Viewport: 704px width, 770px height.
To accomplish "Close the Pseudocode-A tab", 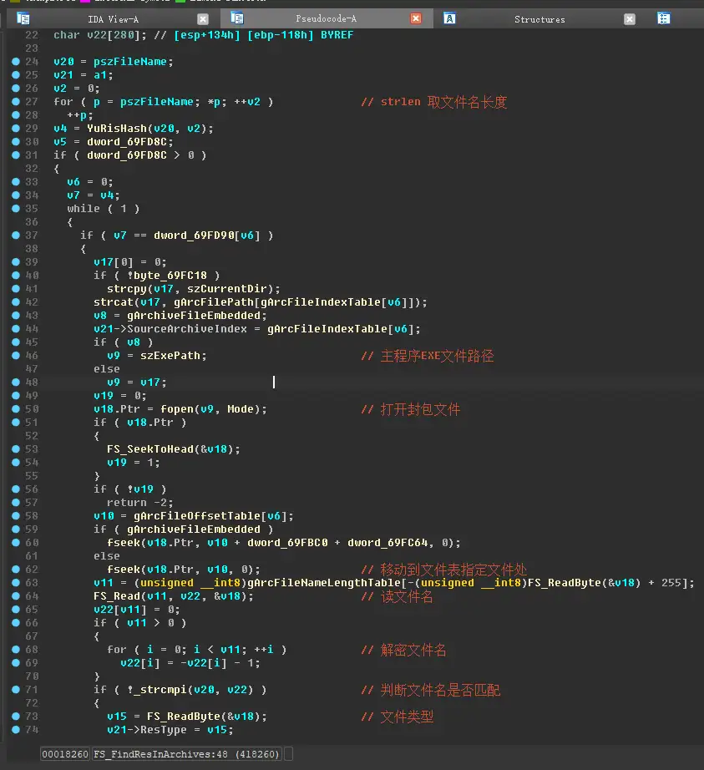I will pyautogui.click(x=416, y=18).
